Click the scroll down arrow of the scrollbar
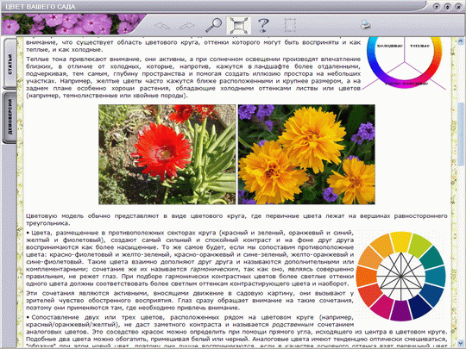 [461, 342]
